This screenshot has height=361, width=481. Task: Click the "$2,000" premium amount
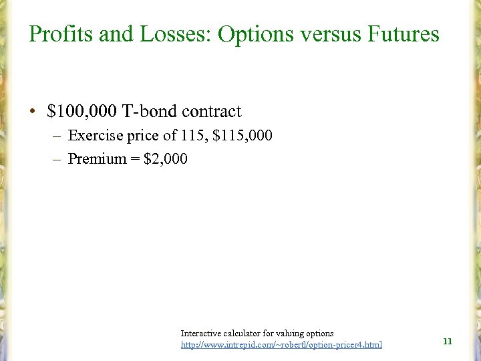tap(166, 158)
